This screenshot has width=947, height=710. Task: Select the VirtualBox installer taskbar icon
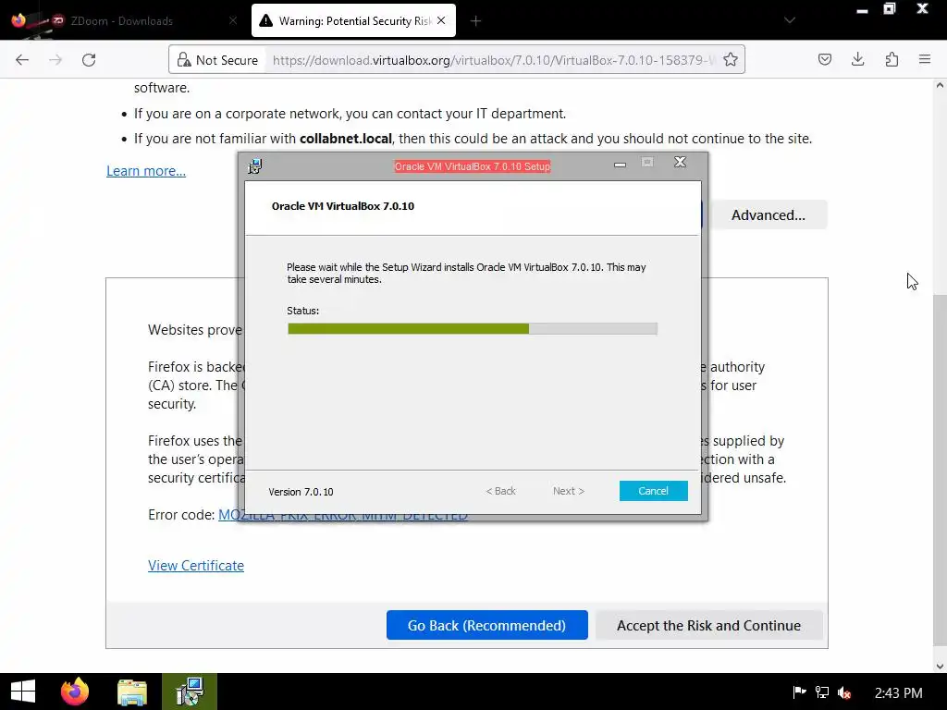[x=190, y=692]
